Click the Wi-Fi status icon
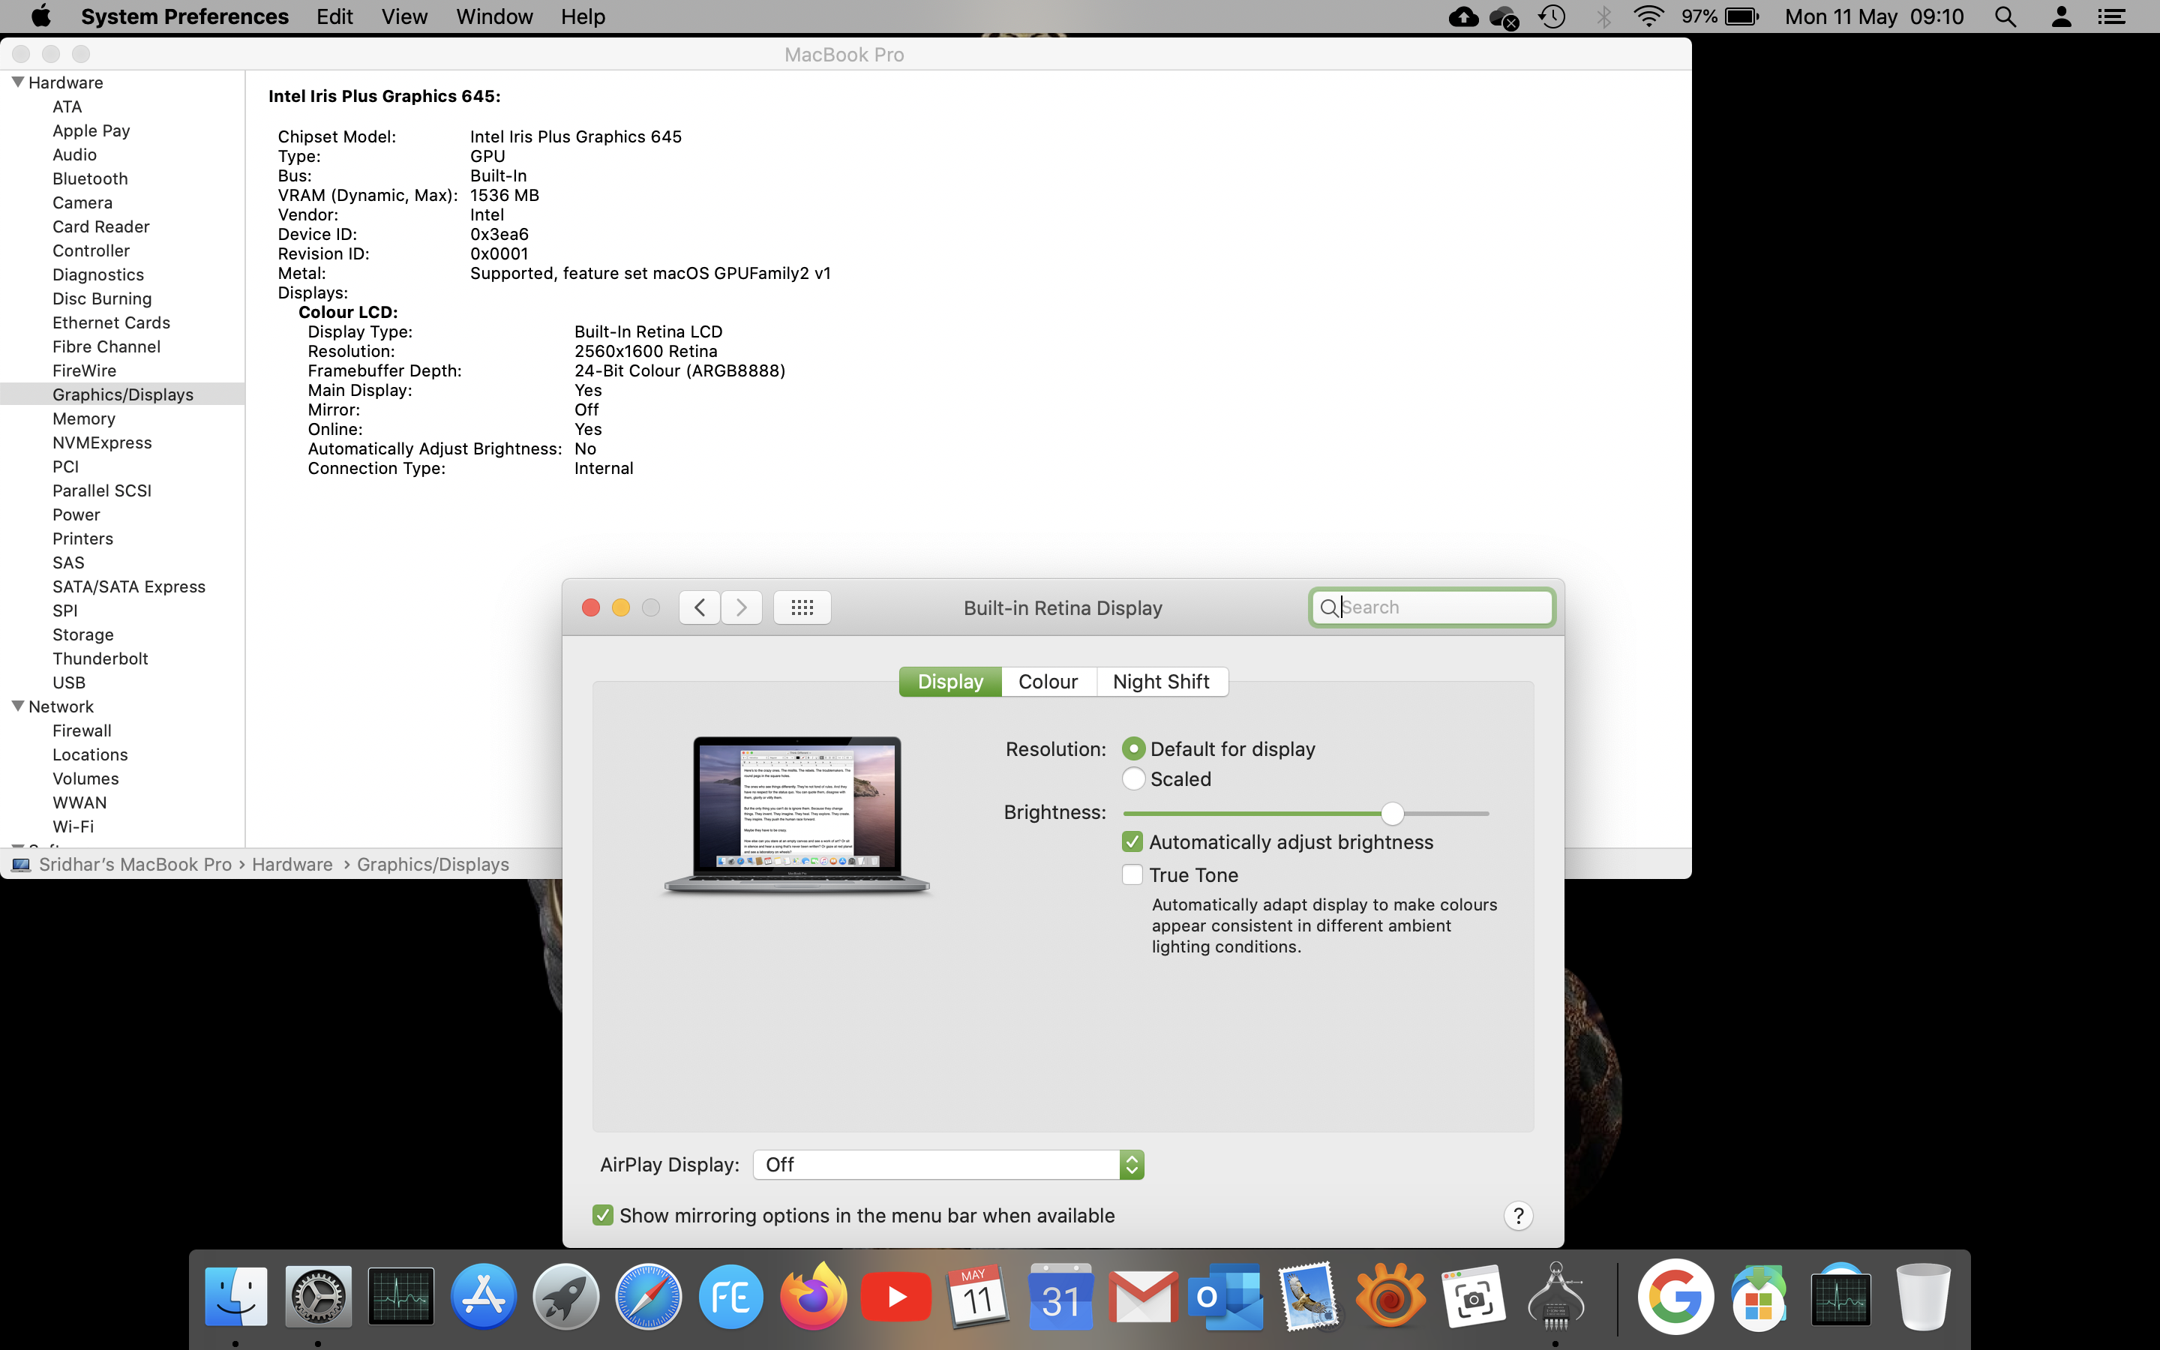This screenshot has width=2160, height=1350. (x=1648, y=17)
